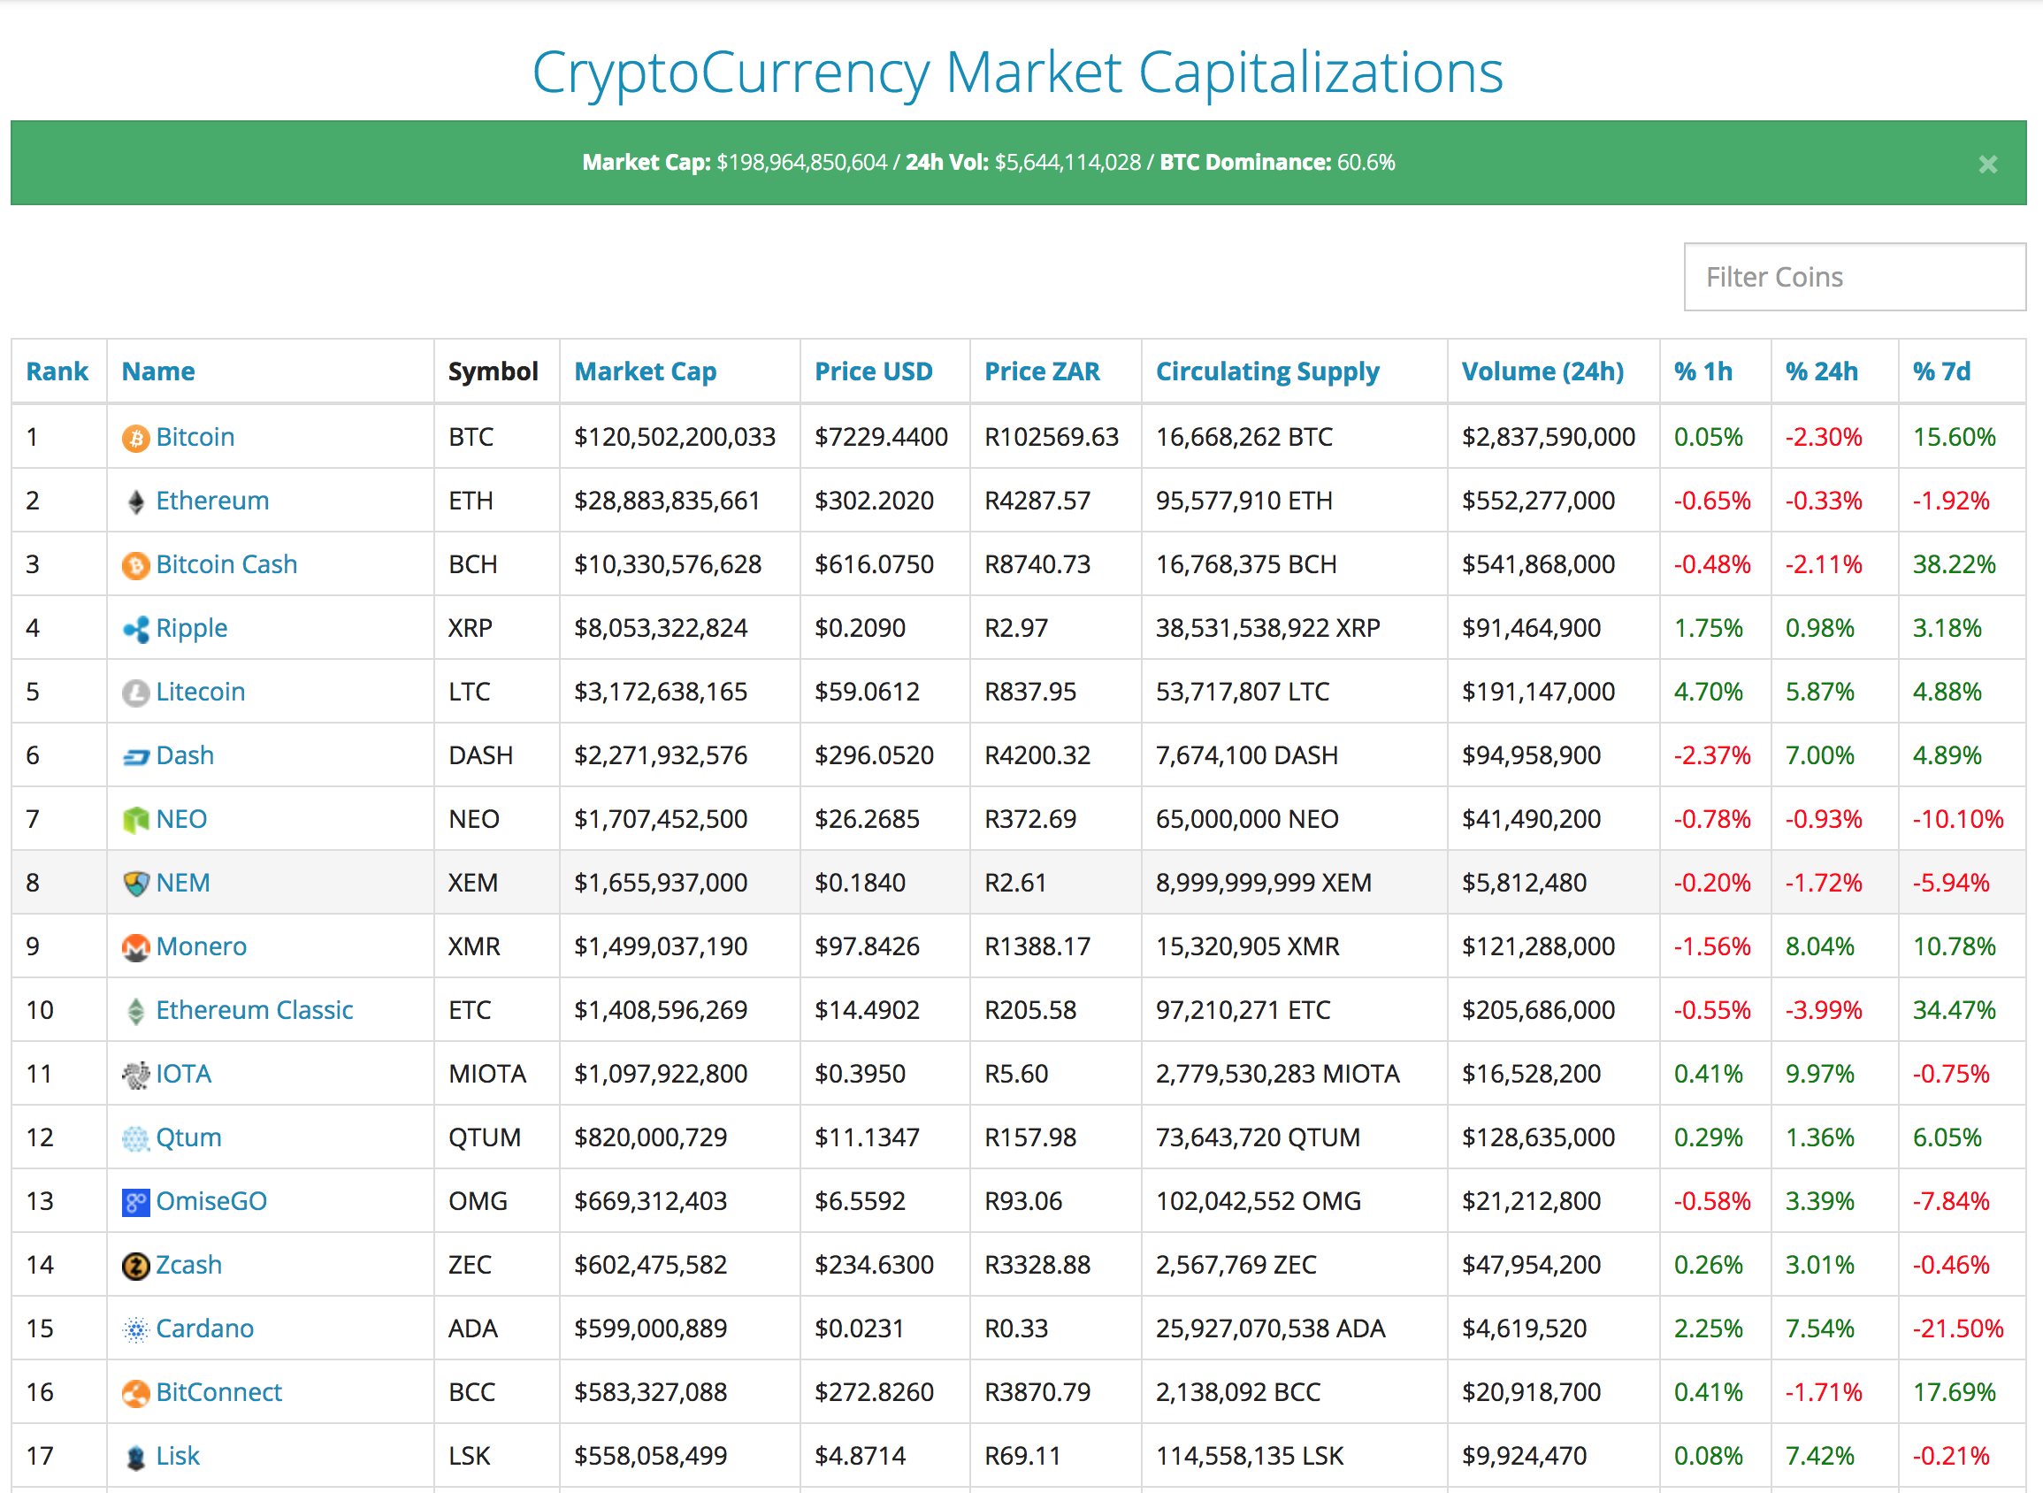Open the Ethereum Classic coin page

(x=254, y=1010)
